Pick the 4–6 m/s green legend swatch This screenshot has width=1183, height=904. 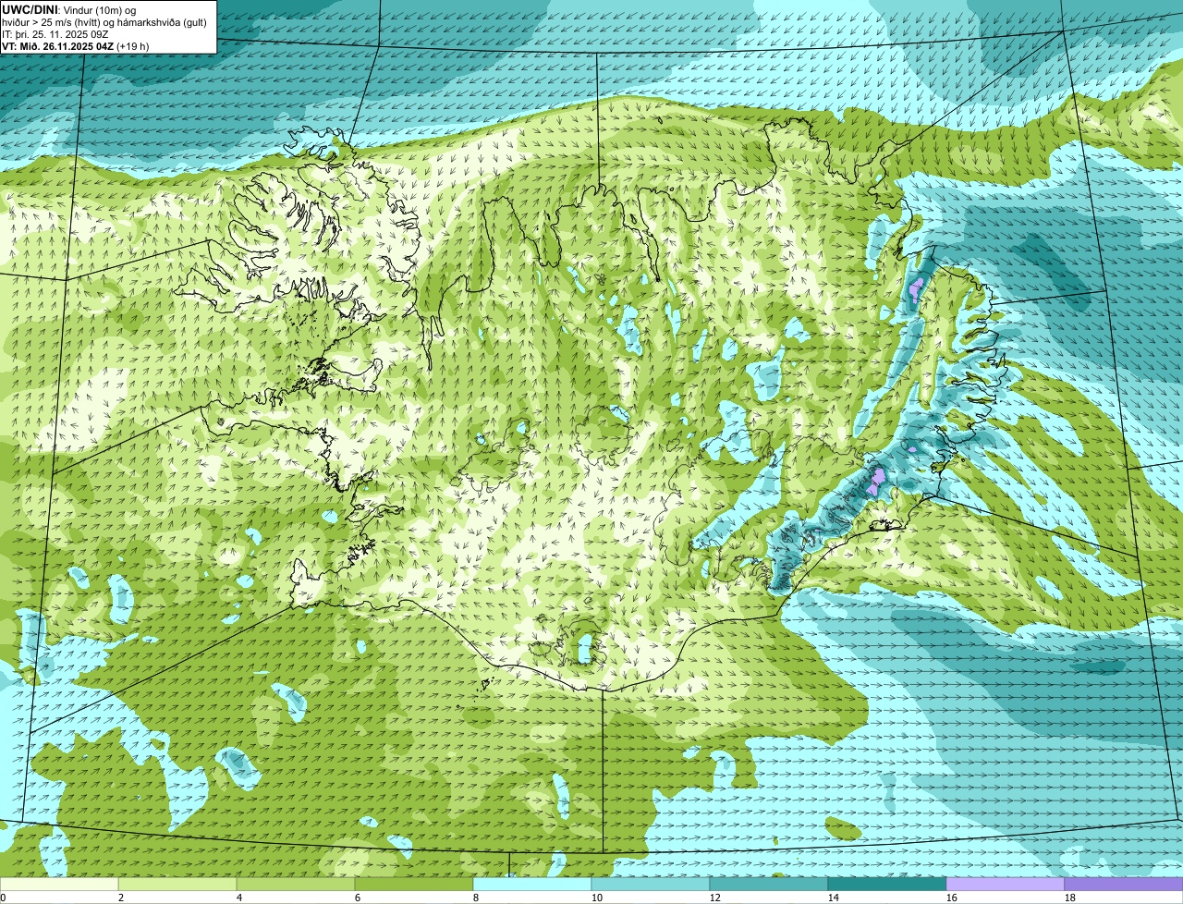coord(296,885)
